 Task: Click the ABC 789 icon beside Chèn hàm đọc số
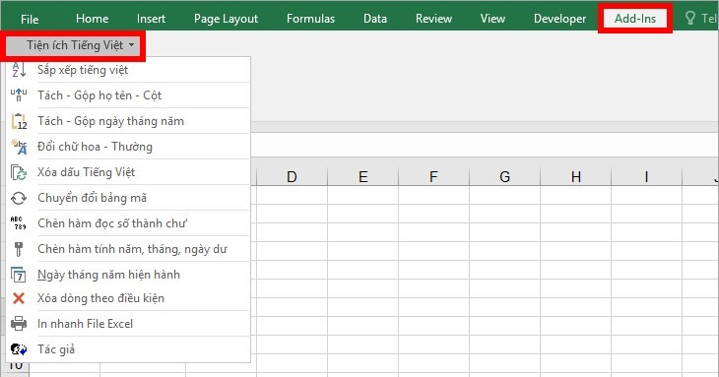point(19,223)
